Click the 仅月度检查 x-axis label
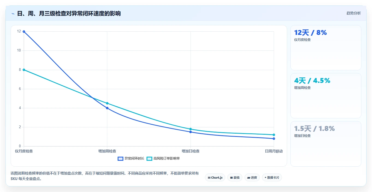The height and width of the screenshot is (192, 372). click(24, 151)
